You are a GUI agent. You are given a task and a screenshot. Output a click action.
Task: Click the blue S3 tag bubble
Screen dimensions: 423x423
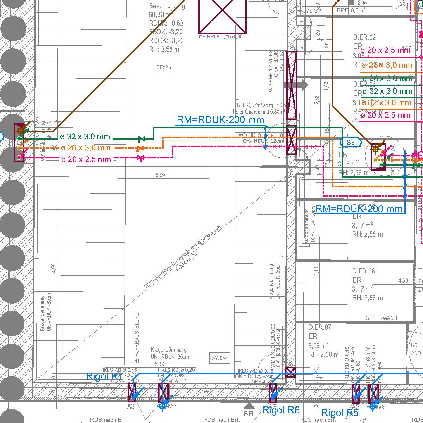[x=350, y=143]
